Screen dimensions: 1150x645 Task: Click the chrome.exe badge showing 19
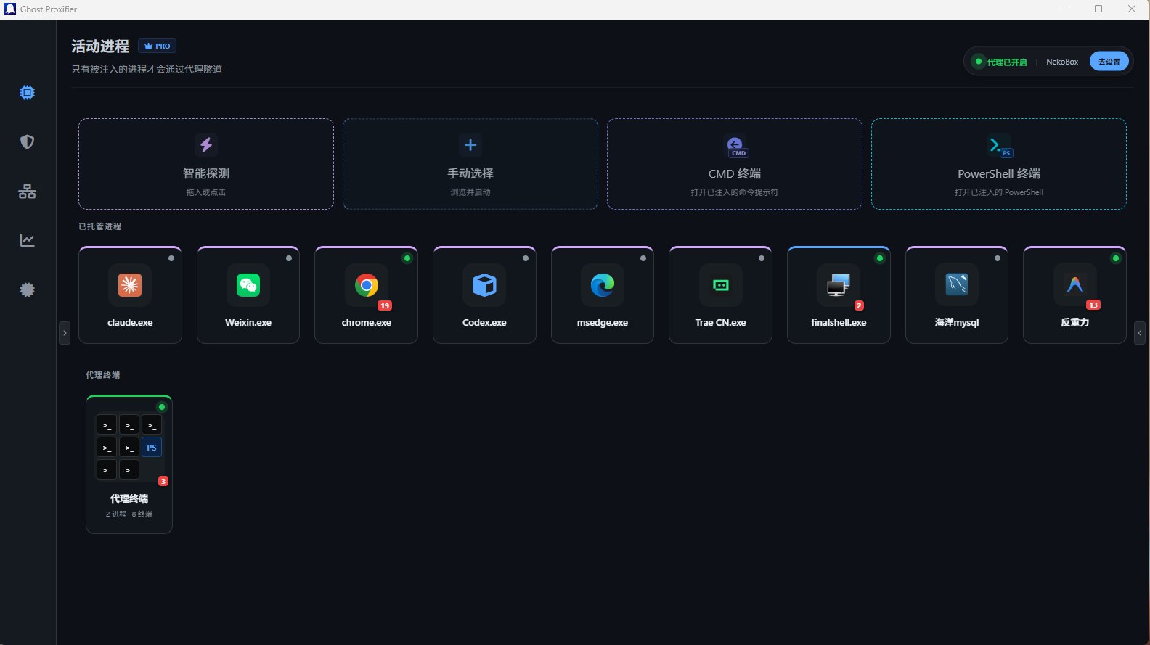pyautogui.click(x=385, y=305)
